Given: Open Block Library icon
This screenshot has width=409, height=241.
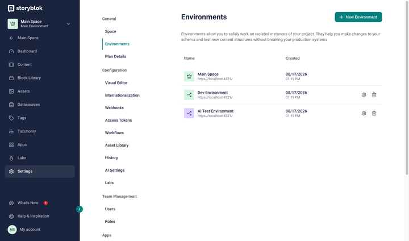Looking at the screenshot, I should pos(11,78).
